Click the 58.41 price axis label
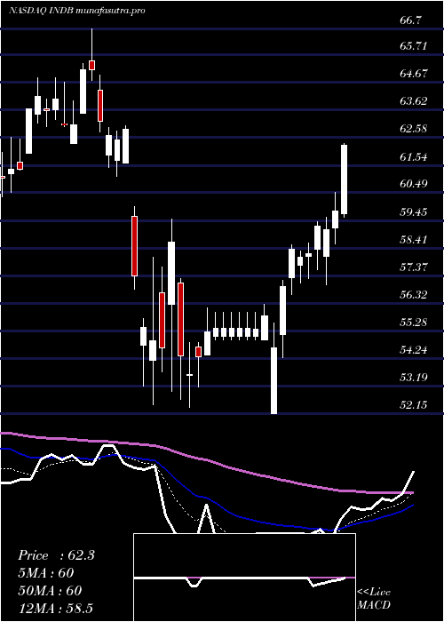Screen dimensions: 444x622 414,240
